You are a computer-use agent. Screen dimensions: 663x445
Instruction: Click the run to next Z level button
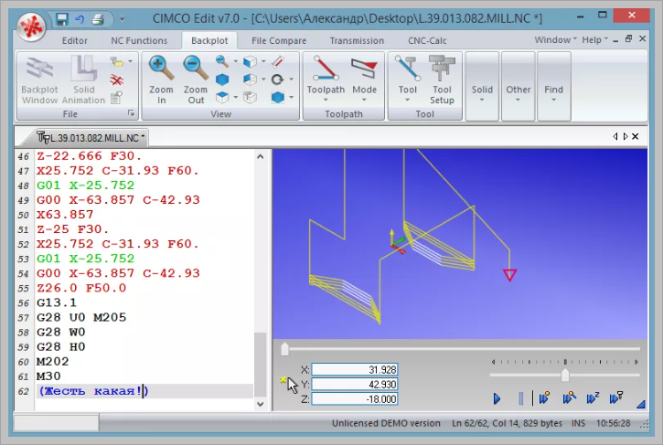click(x=593, y=397)
